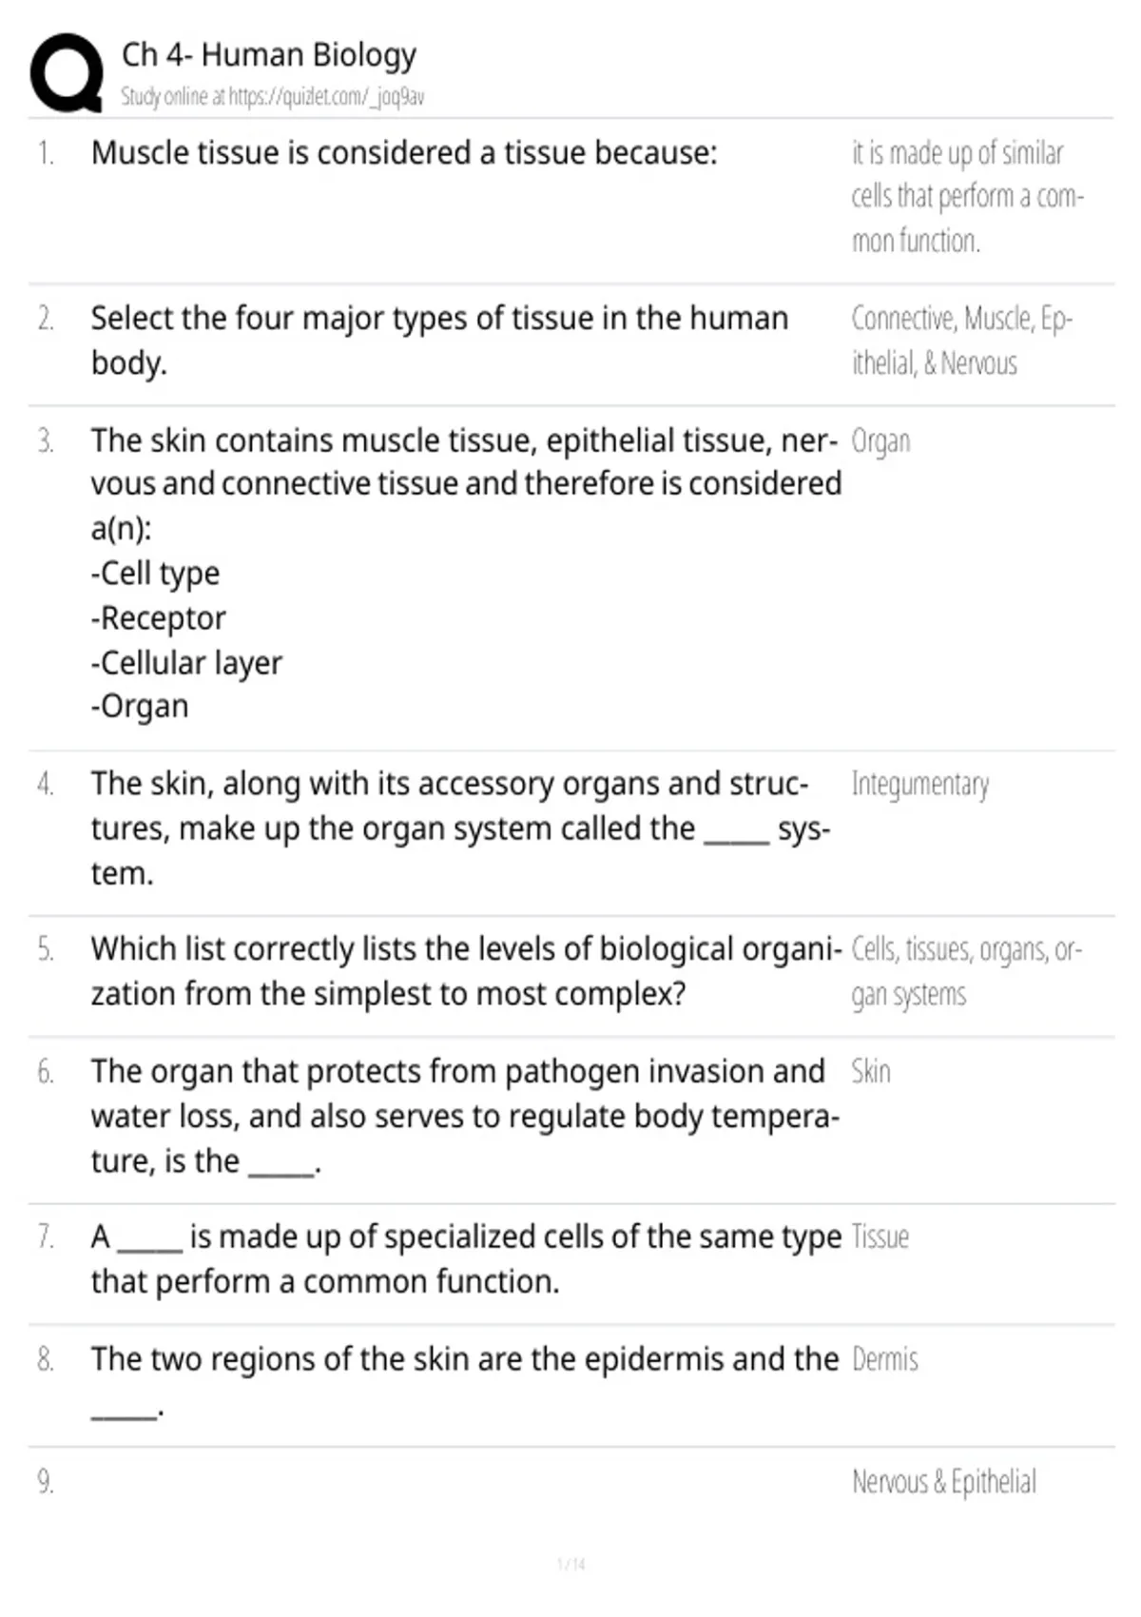Click the page number indicator 1/14
The image size is (1141, 1617).
click(570, 1564)
